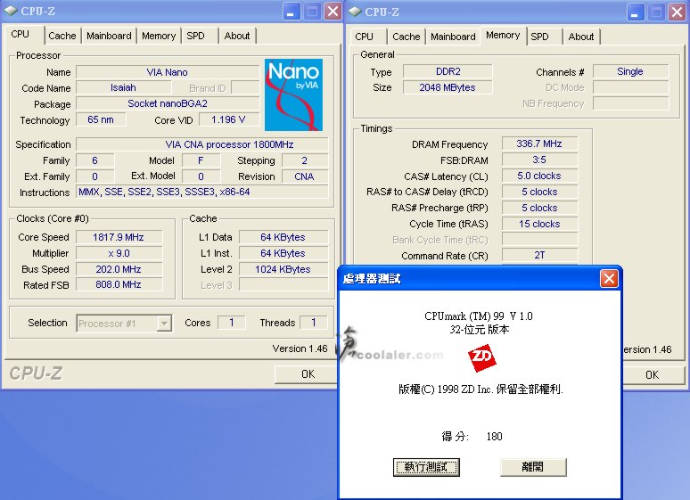Click the 65 nm technology value
Image resolution: width=690 pixels, height=500 pixels.
click(101, 119)
